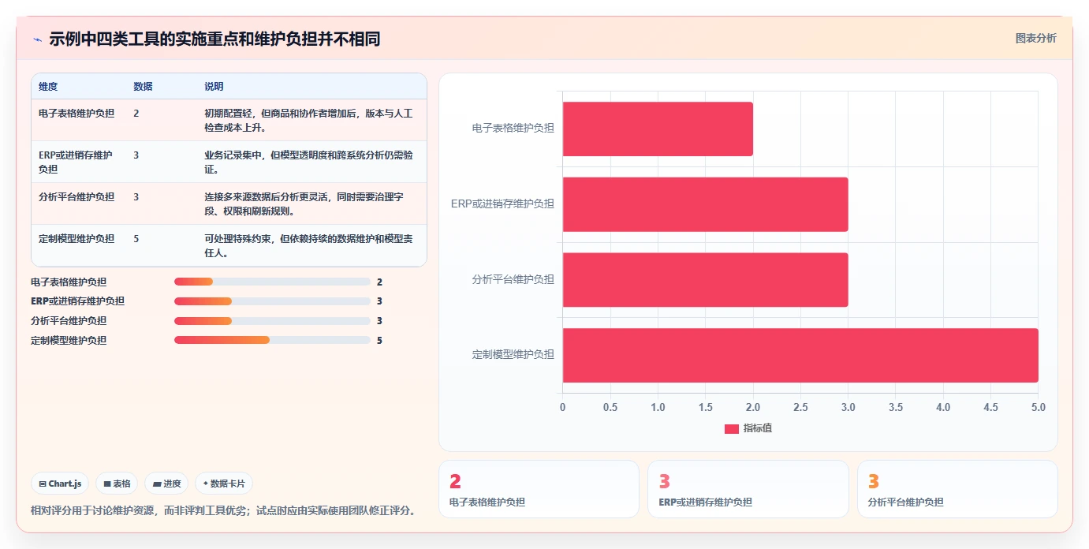The width and height of the screenshot is (1089, 549).
Task: Click the chart title 示例中四类工具的实施重点和维护负担并不相同
Action: (x=214, y=39)
